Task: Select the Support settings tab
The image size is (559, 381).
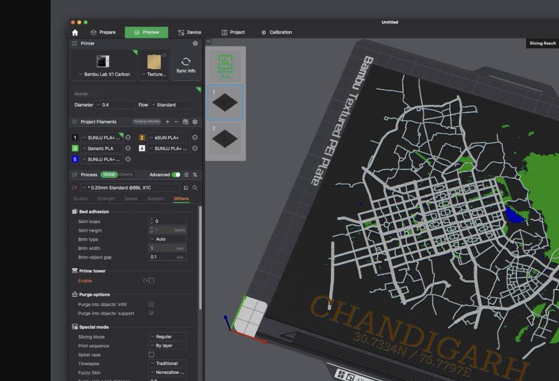Action: [x=155, y=199]
